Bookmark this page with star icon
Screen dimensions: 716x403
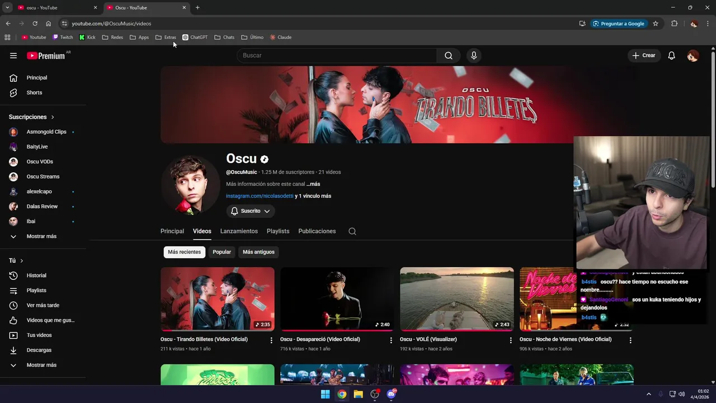pyautogui.click(x=656, y=24)
